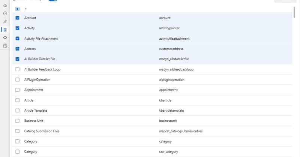Click the kbarticle logical name
Viewport: 300px width, 157px height.
click(165, 100)
